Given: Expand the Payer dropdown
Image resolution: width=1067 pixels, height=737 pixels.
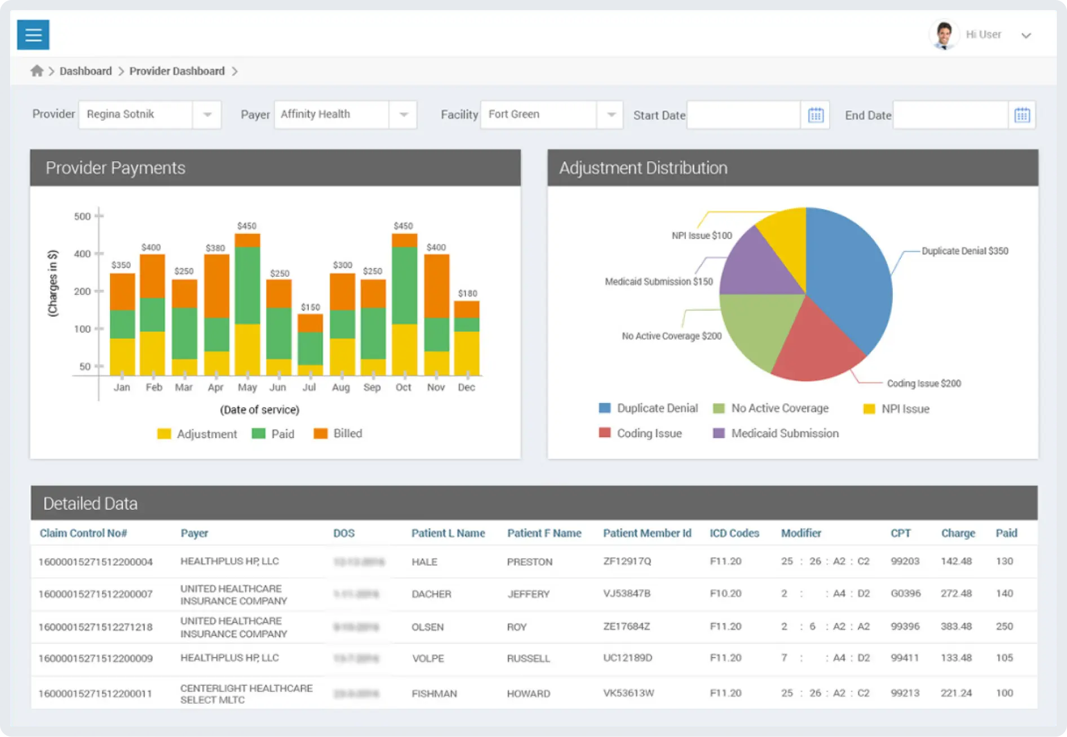Looking at the screenshot, I should point(403,115).
